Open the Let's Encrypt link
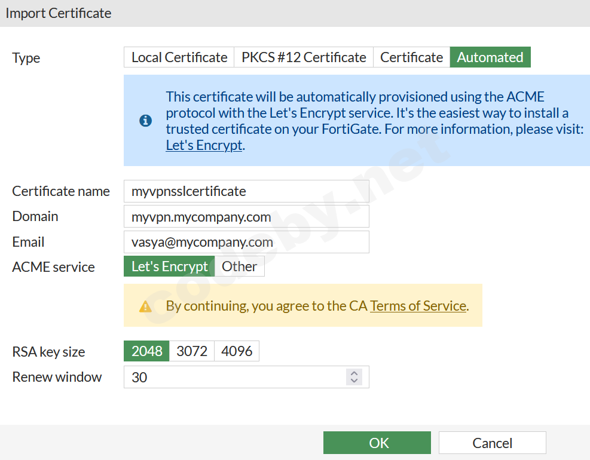The width and height of the screenshot is (590, 460). click(x=203, y=145)
